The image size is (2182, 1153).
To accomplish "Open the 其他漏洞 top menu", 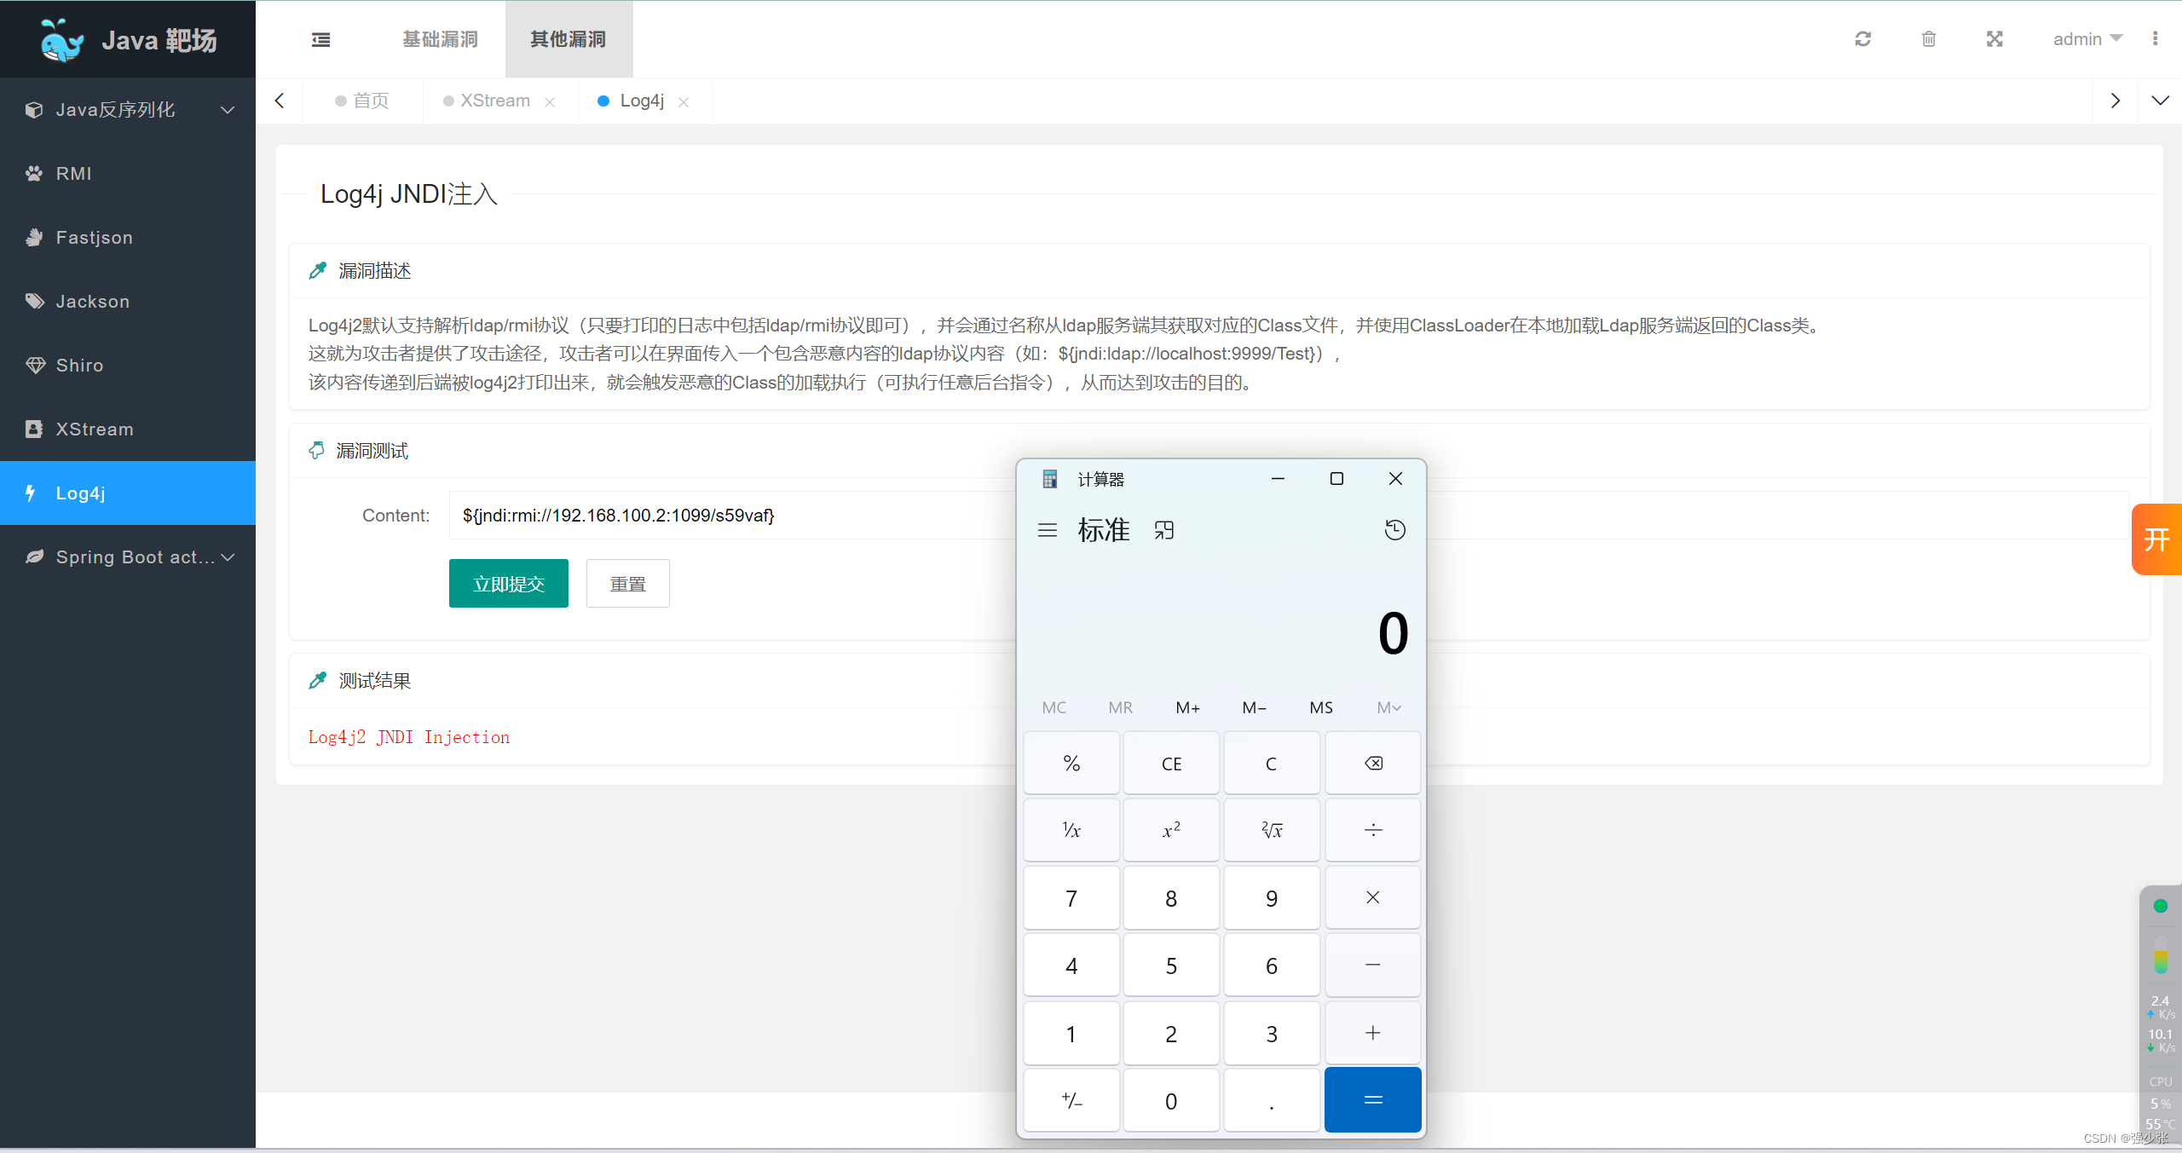I will [x=569, y=39].
